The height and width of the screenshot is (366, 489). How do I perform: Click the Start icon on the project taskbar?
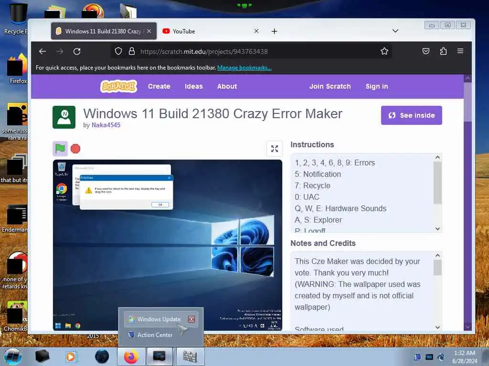(x=58, y=325)
